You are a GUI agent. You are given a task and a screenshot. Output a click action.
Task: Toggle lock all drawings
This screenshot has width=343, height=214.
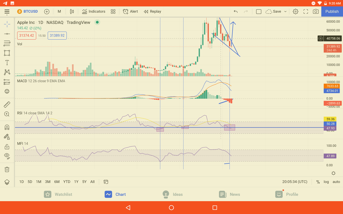pyautogui.click(x=7, y=146)
